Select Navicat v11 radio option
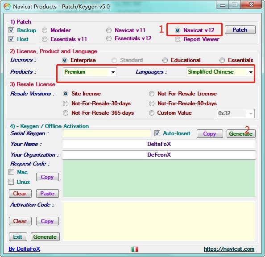The height and width of the screenshot is (257, 265). point(109,30)
